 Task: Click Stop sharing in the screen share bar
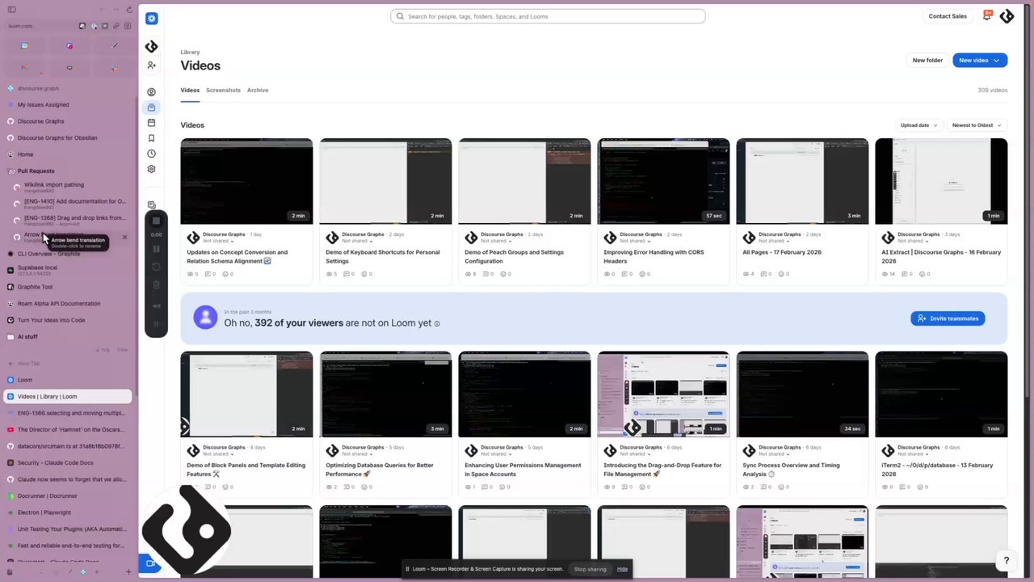tap(590, 569)
